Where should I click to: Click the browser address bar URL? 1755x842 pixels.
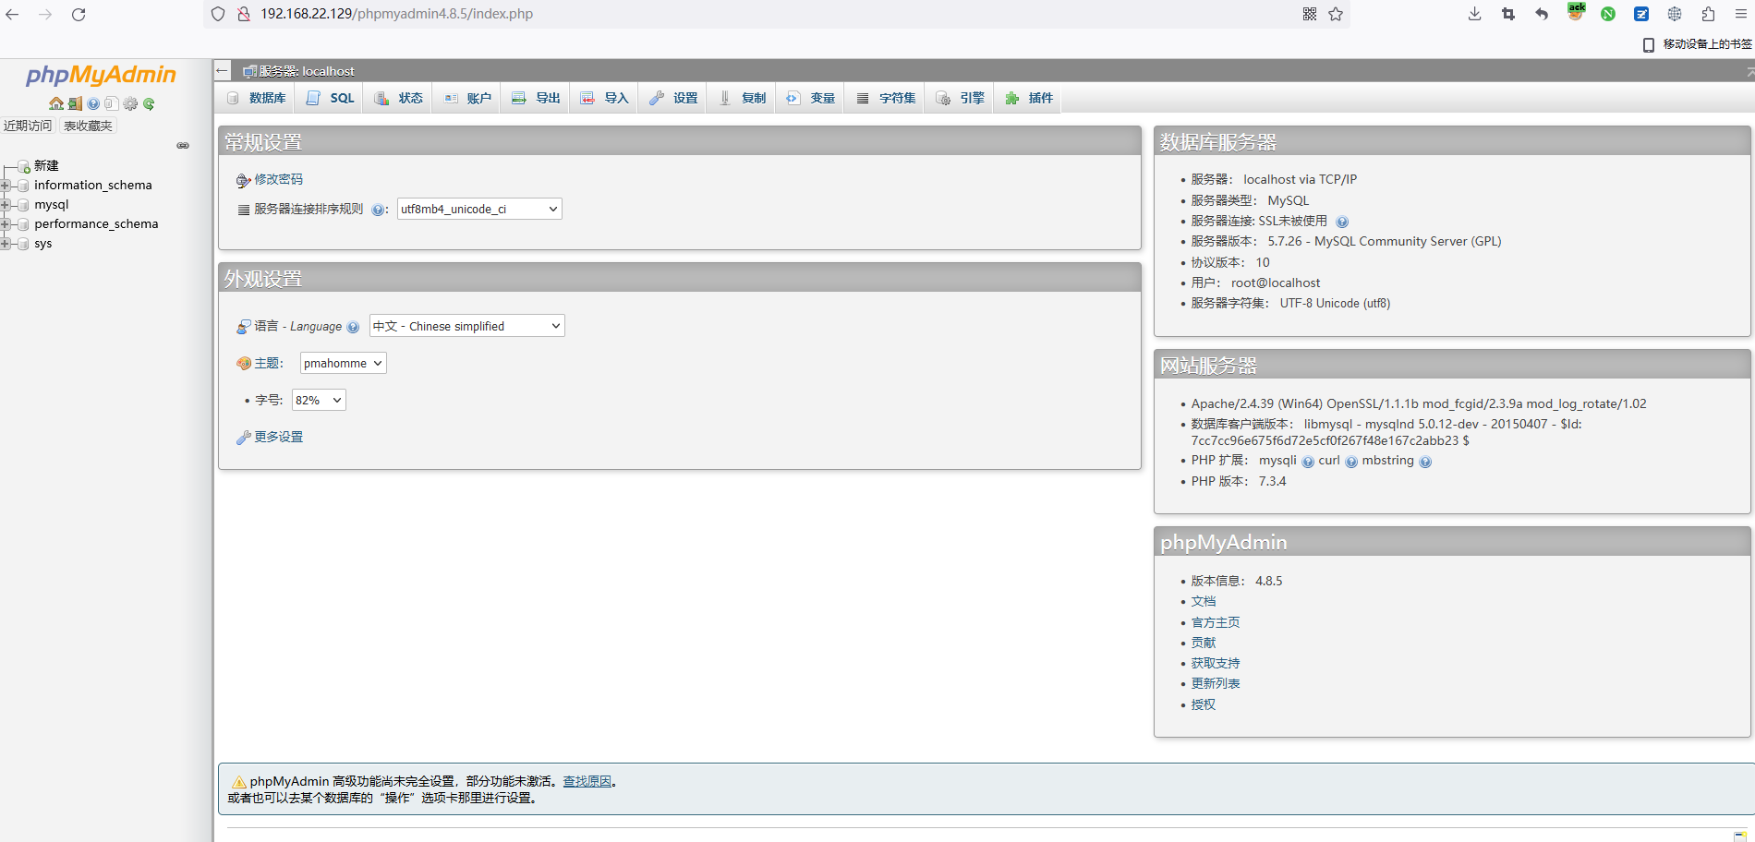tap(397, 14)
